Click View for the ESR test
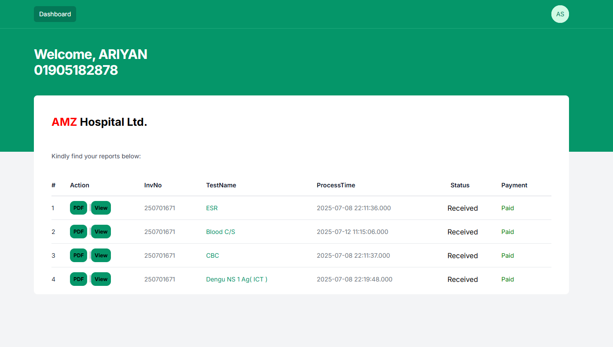The height and width of the screenshot is (347, 613). (x=101, y=208)
